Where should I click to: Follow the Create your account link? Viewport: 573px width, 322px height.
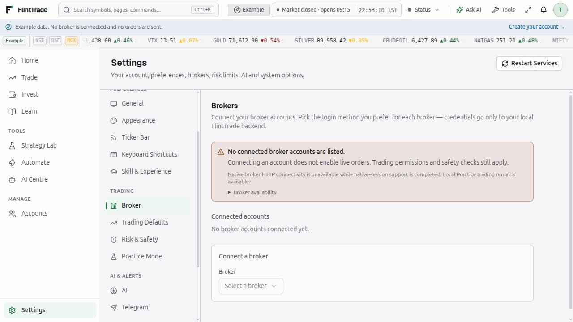(x=536, y=27)
